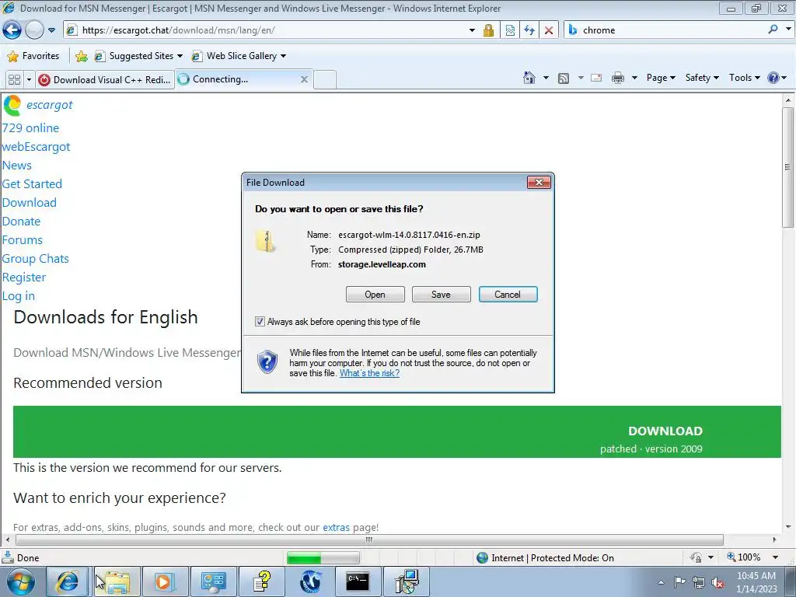Screen dimensions: 796x597
Task: Click the Register link
Action: click(24, 278)
